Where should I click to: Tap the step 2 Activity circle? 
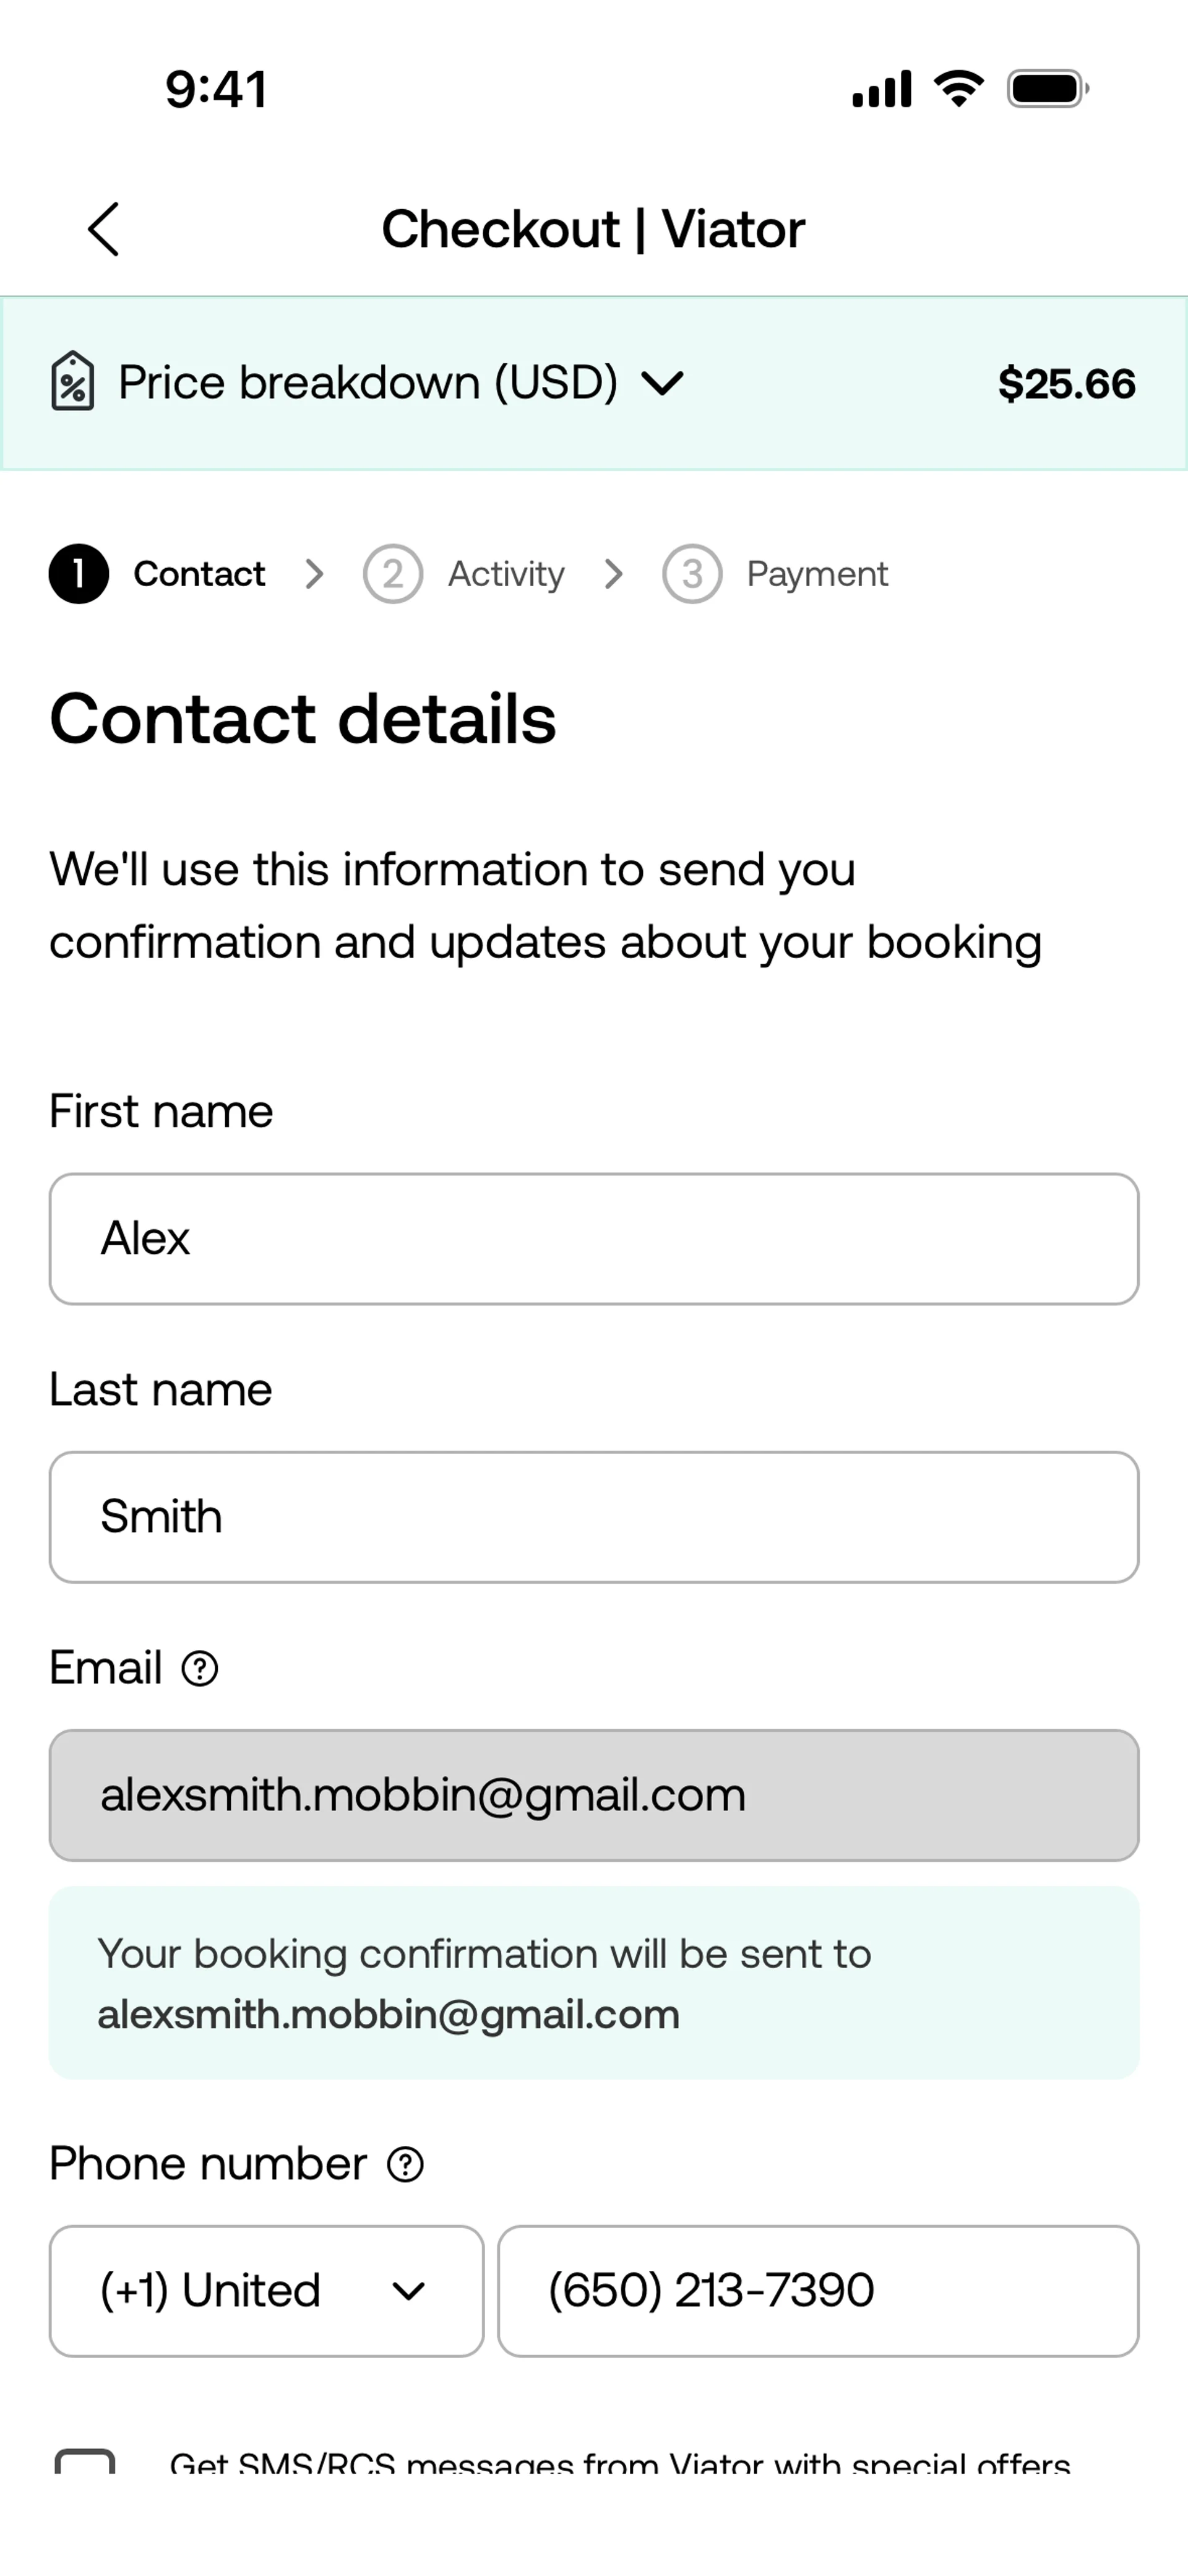point(392,574)
